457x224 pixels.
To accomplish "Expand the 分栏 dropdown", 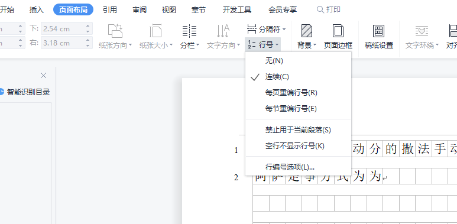I will (197, 45).
